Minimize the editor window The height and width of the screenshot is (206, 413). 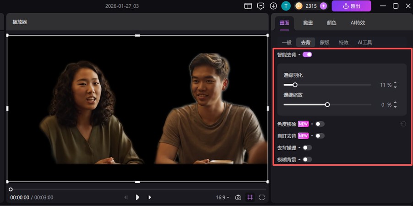pos(383,6)
